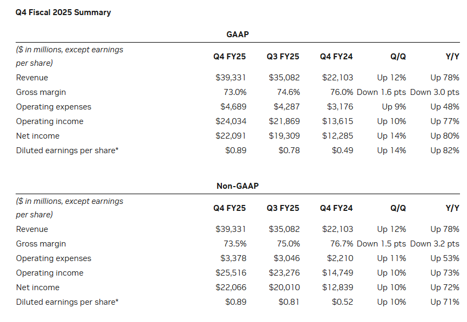Select the Down 1.5 pts Q/Q cell

(381, 244)
